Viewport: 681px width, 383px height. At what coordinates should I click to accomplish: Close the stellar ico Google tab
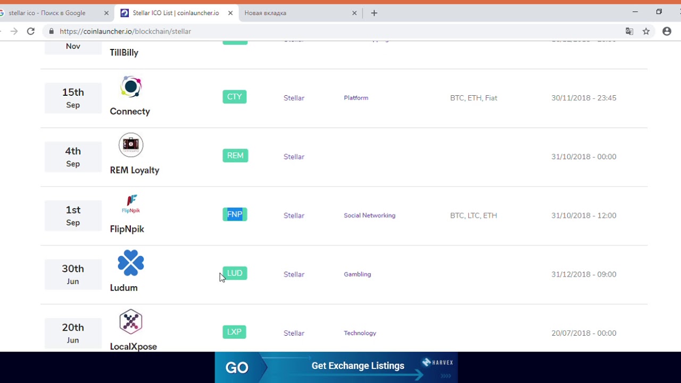tap(106, 13)
